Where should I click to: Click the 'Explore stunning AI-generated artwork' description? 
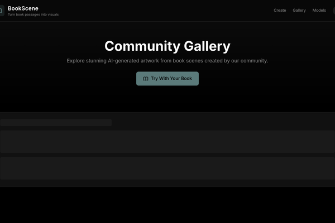coord(167,61)
